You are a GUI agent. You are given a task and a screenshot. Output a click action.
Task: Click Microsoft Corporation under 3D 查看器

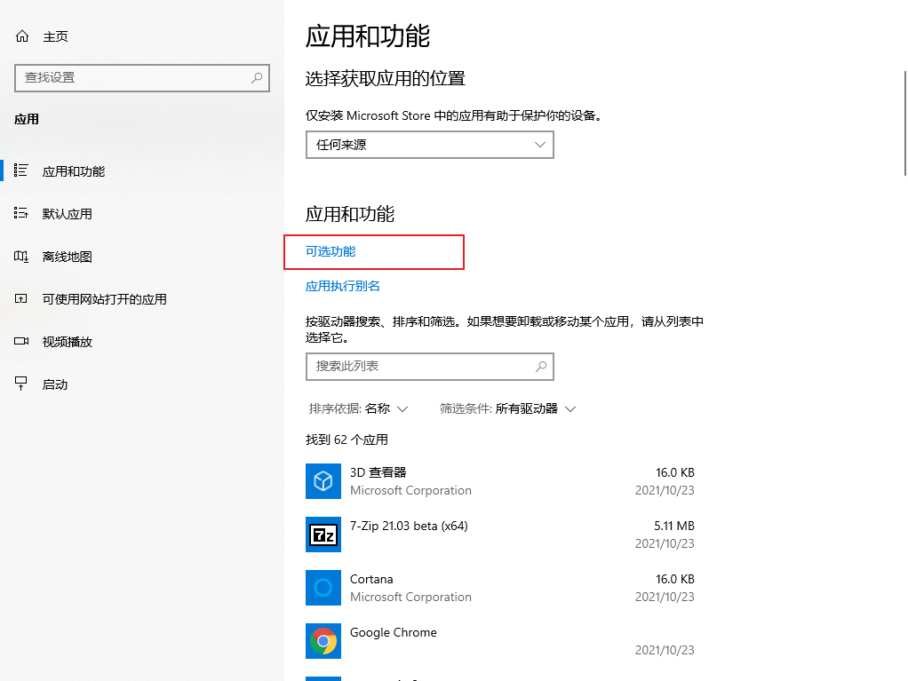[410, 491]
